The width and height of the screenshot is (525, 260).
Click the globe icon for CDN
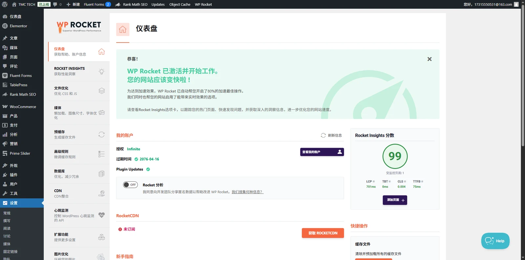tap(102, 193)
